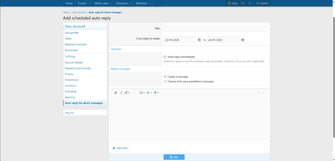Open the Forums menu in navigation
Viewport: 335px width, 161px height.
pos(82,3)
